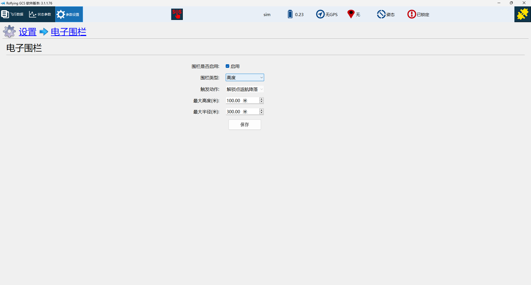The image size is (531, 285).
Task: Click the 已锁定 red warning icon
Action: coord(412,14)
